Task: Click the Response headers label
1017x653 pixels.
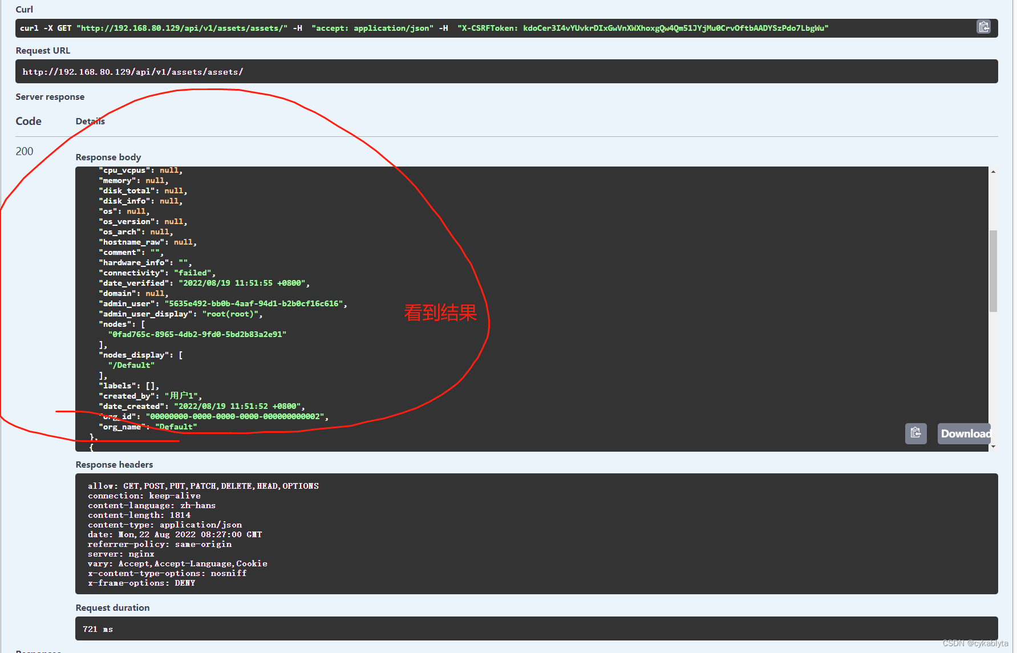Action: pyautogui.click(x=114, y=465)
